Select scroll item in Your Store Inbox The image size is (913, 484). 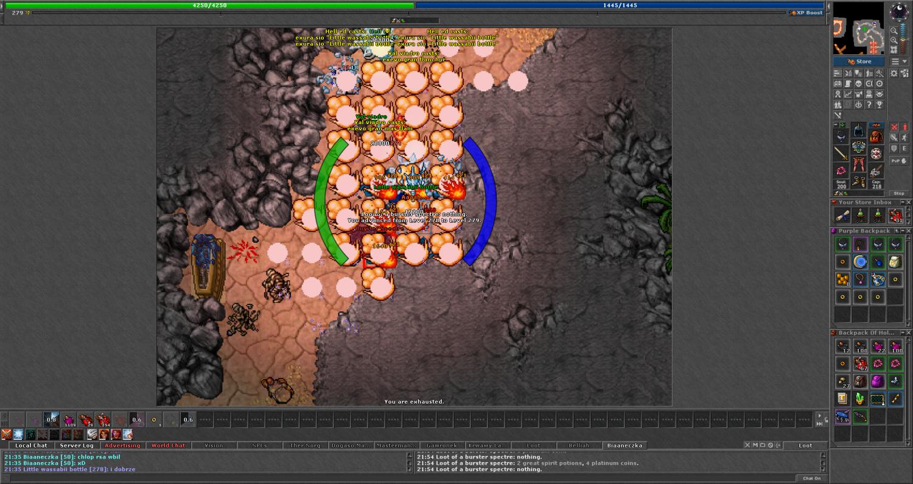[x=842, y=216]
